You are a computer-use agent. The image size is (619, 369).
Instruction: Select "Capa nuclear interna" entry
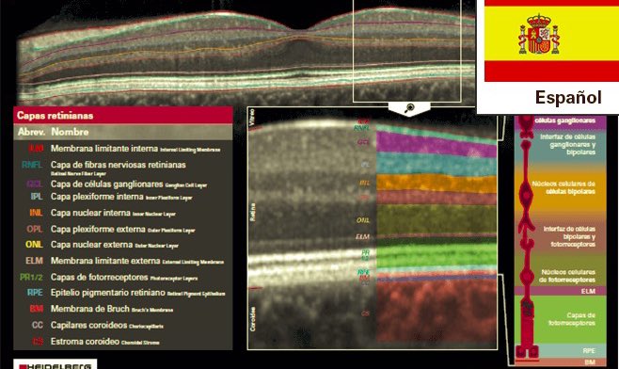[90, 213]
